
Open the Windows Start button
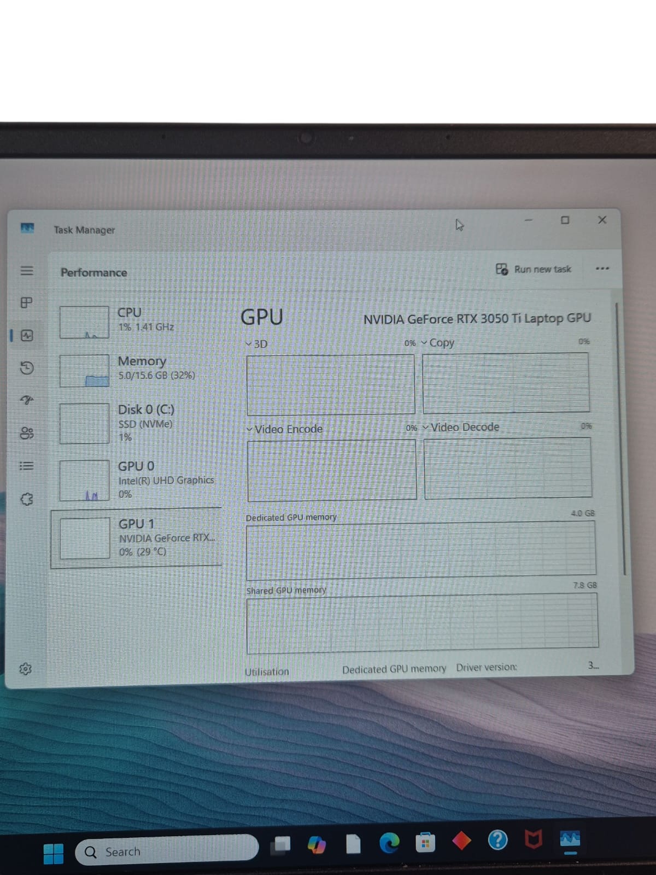pyautogui.click(x=54, y=853)
